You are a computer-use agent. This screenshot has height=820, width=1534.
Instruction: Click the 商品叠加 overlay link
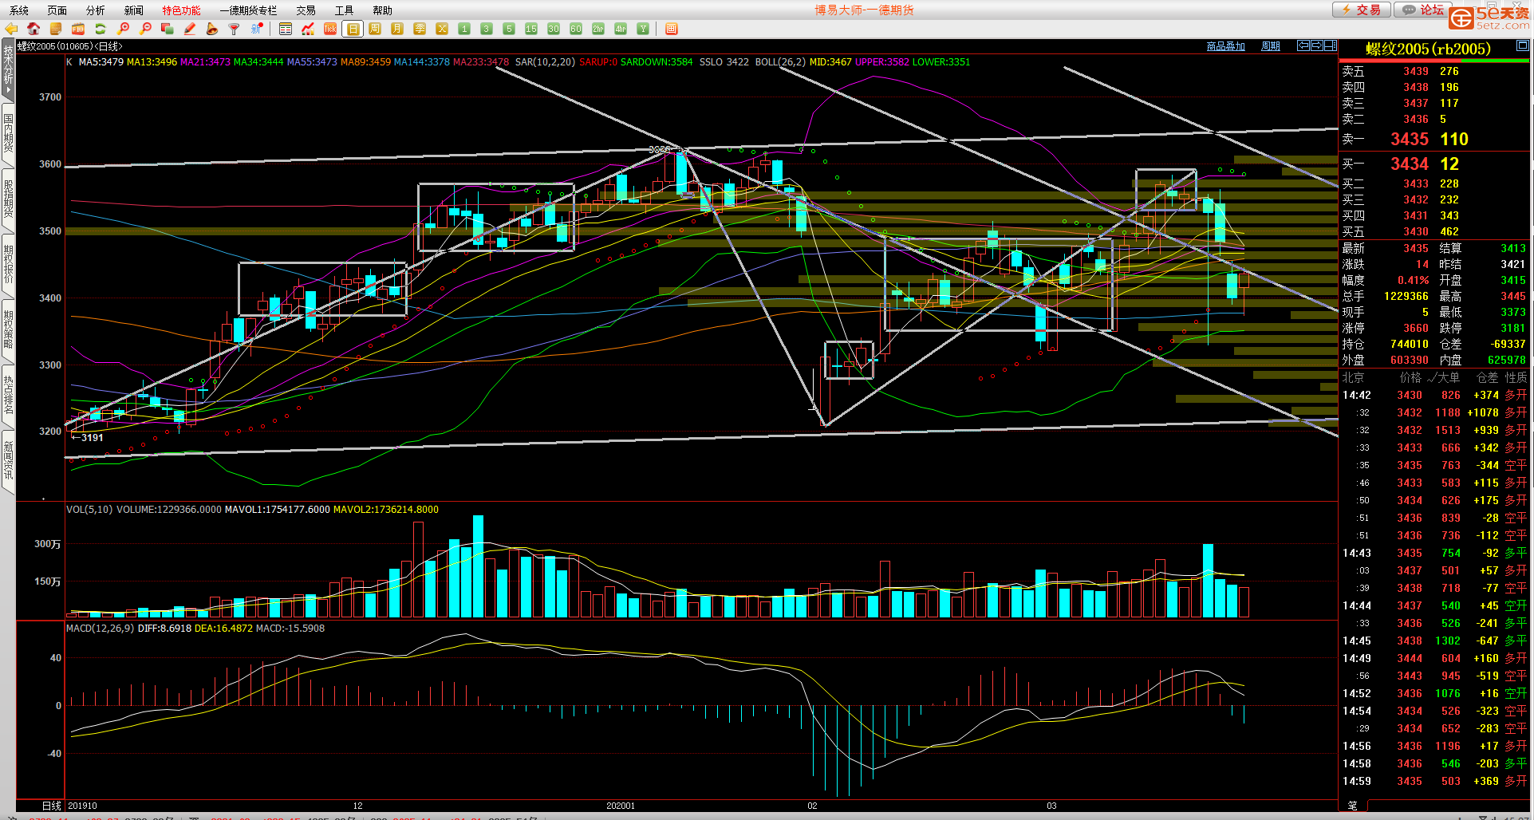(x=1225, y=46)
